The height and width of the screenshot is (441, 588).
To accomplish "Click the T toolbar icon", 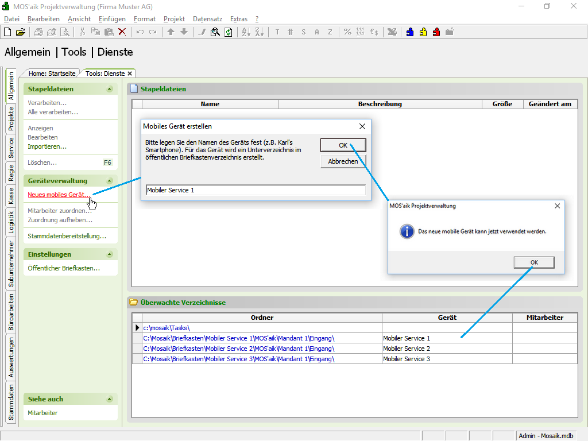I will pos(277,32).
